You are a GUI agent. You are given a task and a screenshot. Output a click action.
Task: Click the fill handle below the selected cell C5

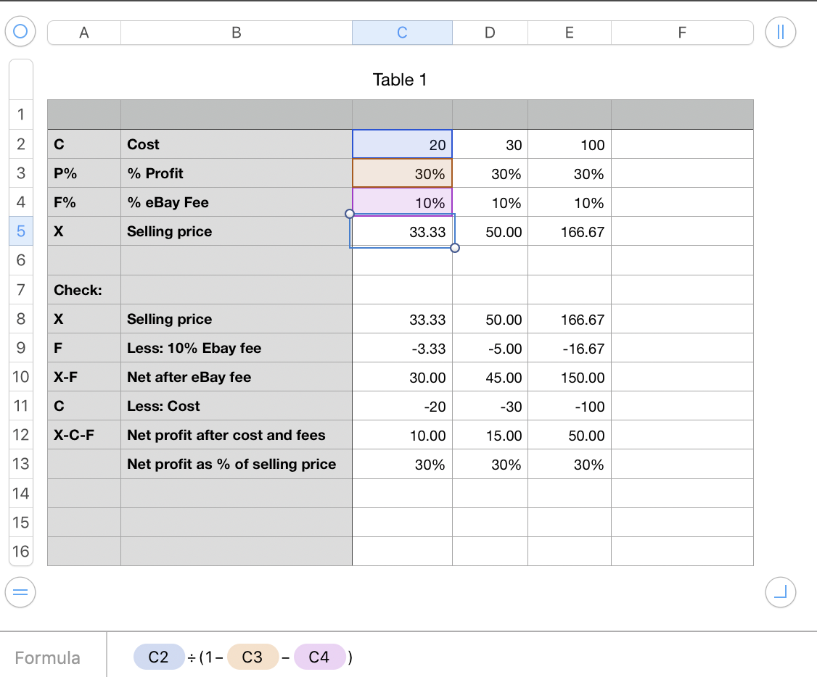tap(456, 248)
